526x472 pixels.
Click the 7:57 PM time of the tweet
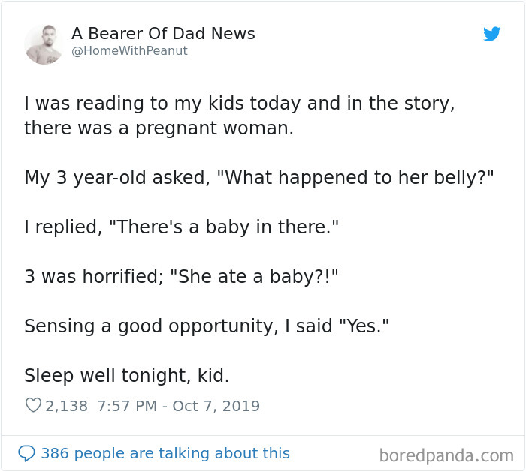127,406
